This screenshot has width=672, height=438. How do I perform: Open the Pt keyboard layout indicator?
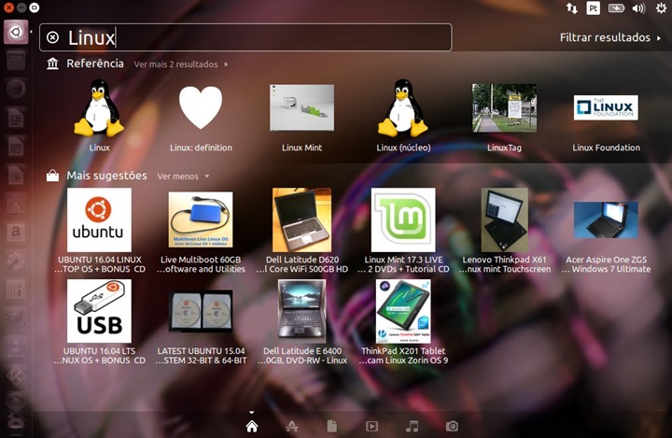(594, 8)
